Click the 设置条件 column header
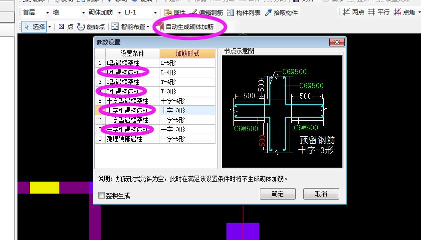The image size is (421, 240). tap(132, 53)
